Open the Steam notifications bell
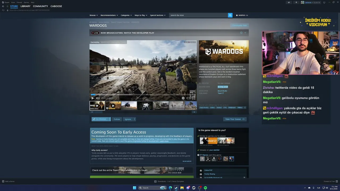340x191 pixels. point(296,2)
